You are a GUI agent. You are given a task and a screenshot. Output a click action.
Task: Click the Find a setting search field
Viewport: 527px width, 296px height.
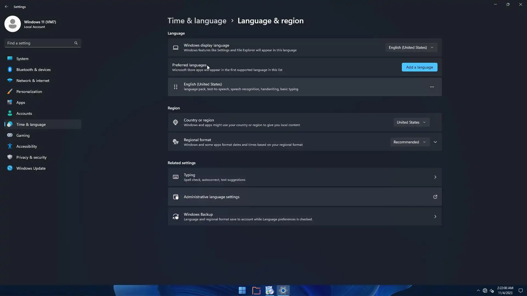[40, 43]
